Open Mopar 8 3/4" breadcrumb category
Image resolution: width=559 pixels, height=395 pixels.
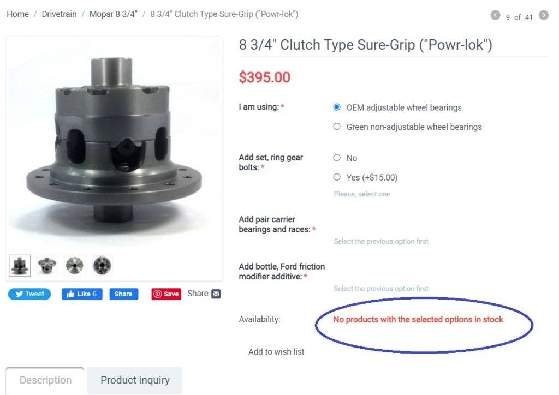pyautogui.click(x=114, y=14)
